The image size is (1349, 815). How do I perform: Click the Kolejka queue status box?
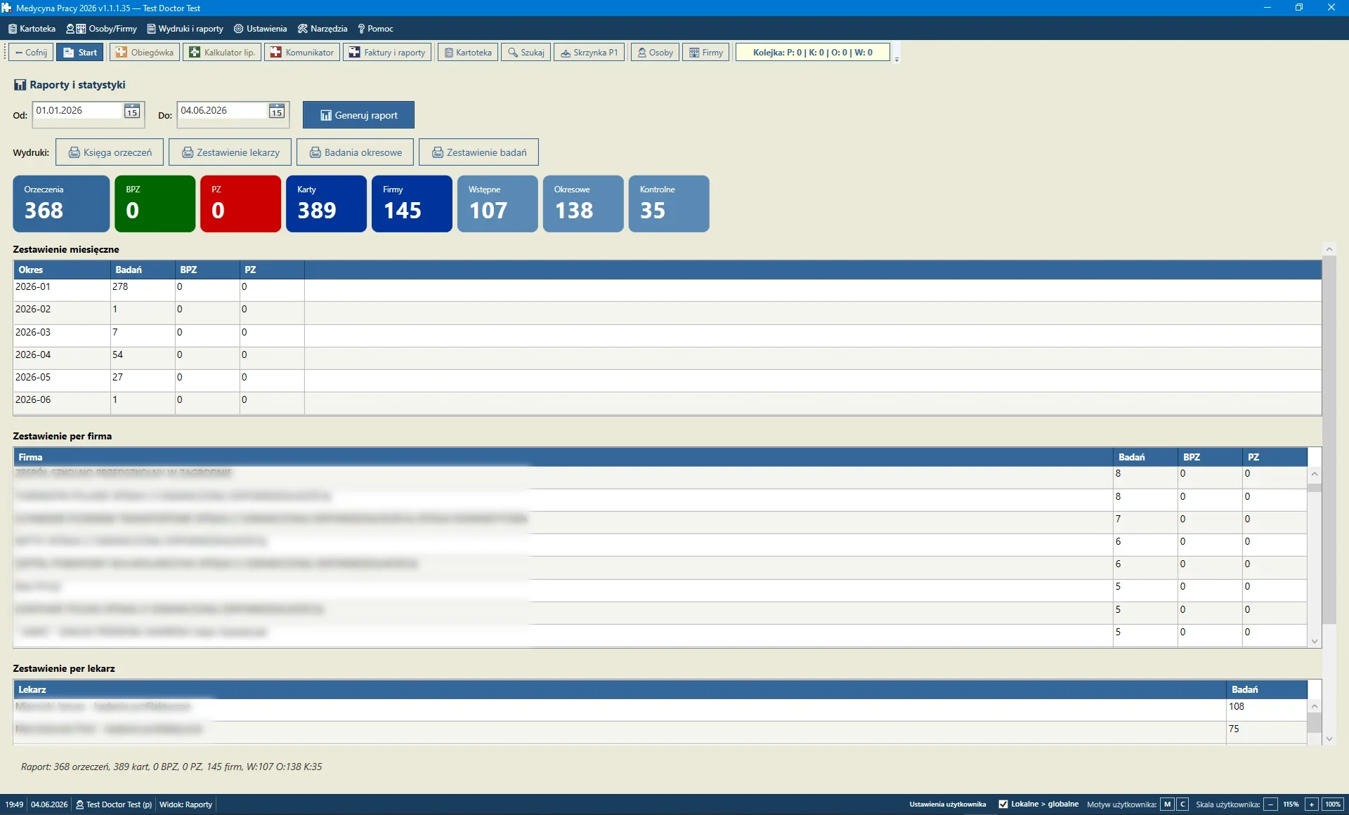point(813,53)
